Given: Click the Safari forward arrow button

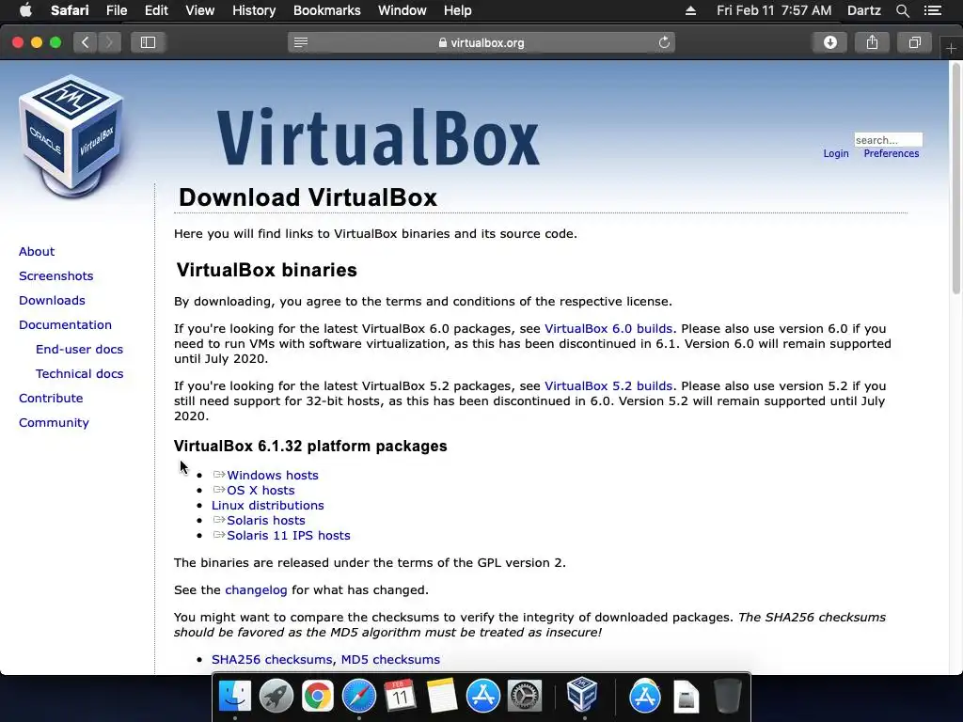Looking at the screenshot, I should point(109,42).
